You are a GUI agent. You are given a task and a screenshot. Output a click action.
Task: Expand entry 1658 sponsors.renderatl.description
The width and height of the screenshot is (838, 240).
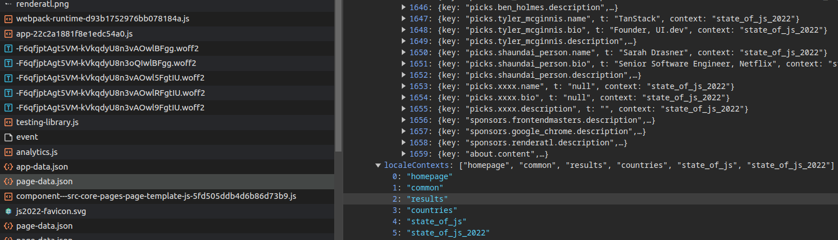(404, 143)
